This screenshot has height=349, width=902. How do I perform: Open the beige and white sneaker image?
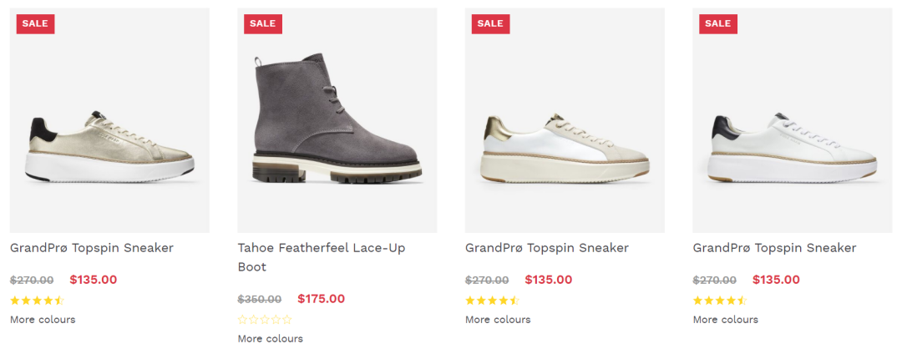coord(565,120)
